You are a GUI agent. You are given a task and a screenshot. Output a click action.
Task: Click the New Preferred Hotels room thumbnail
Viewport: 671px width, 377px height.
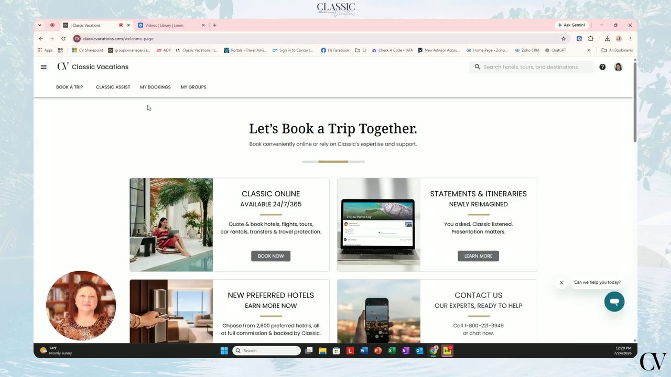(171, 311)
